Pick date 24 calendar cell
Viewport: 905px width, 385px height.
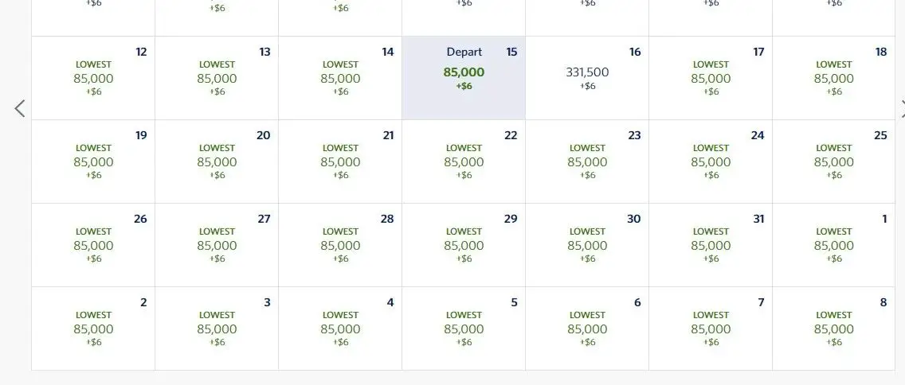[x=711, y=161]
